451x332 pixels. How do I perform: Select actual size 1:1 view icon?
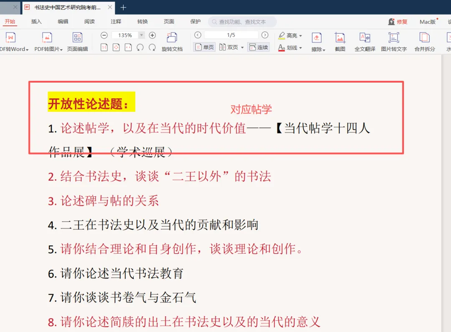click(x=104, y=48)
